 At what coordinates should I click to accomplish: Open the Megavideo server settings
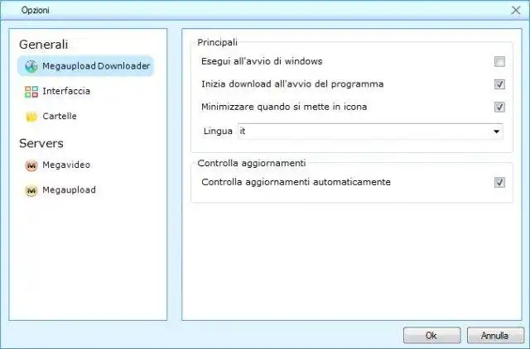66,165
